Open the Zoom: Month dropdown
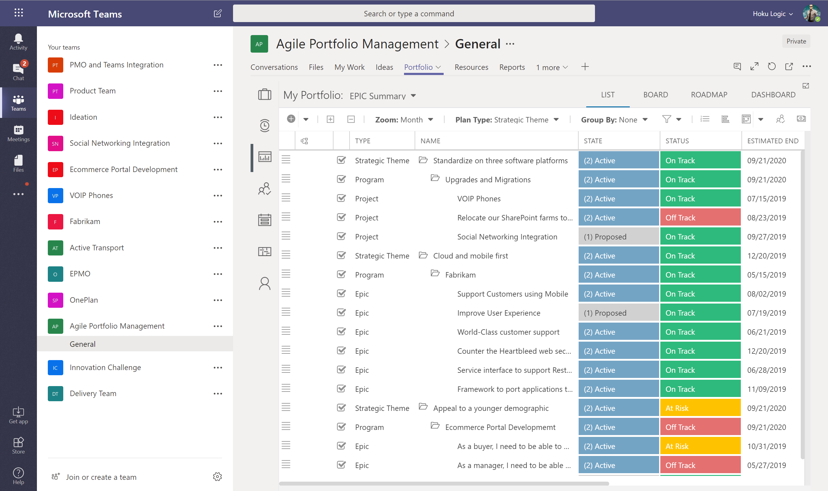828x491 pixels. point(404,119)
